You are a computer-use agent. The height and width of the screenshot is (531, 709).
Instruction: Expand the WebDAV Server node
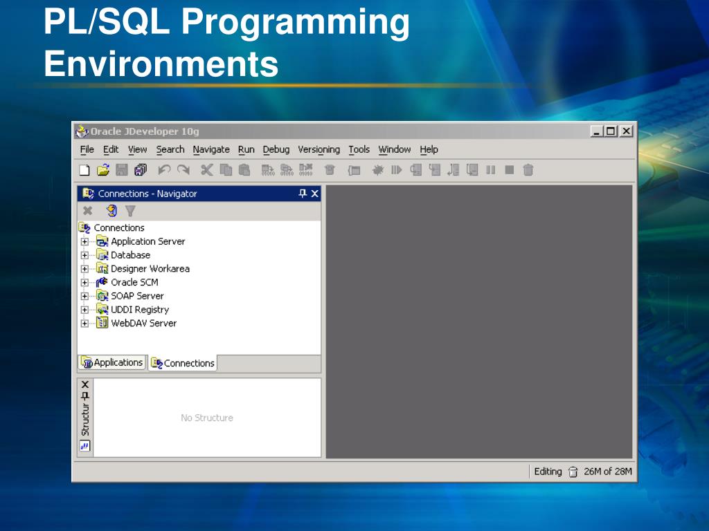click(x=84, y=323)
